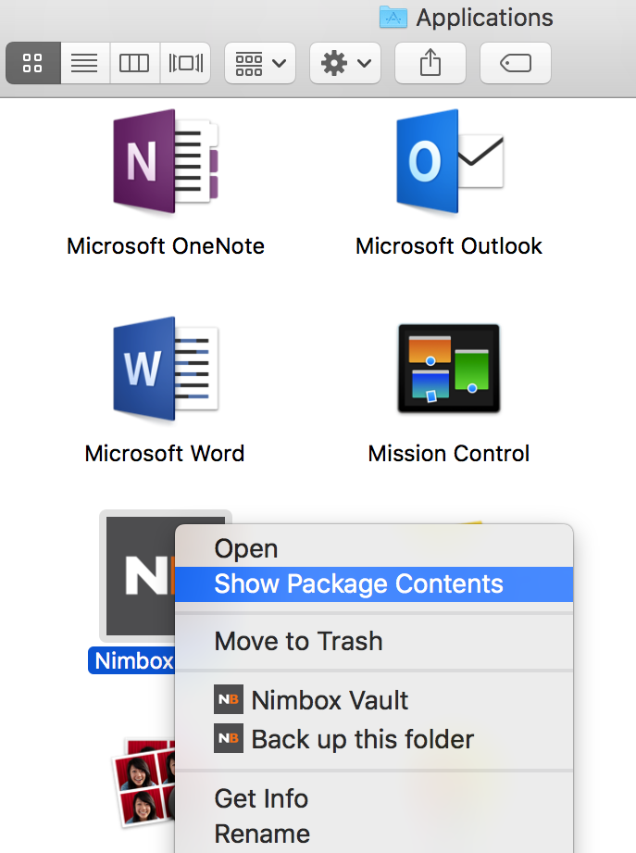The height and width of the screenshot is (853, 636).
Task: Select the Microsoft OneNote app icon
Action: click(x=166, y=161)
